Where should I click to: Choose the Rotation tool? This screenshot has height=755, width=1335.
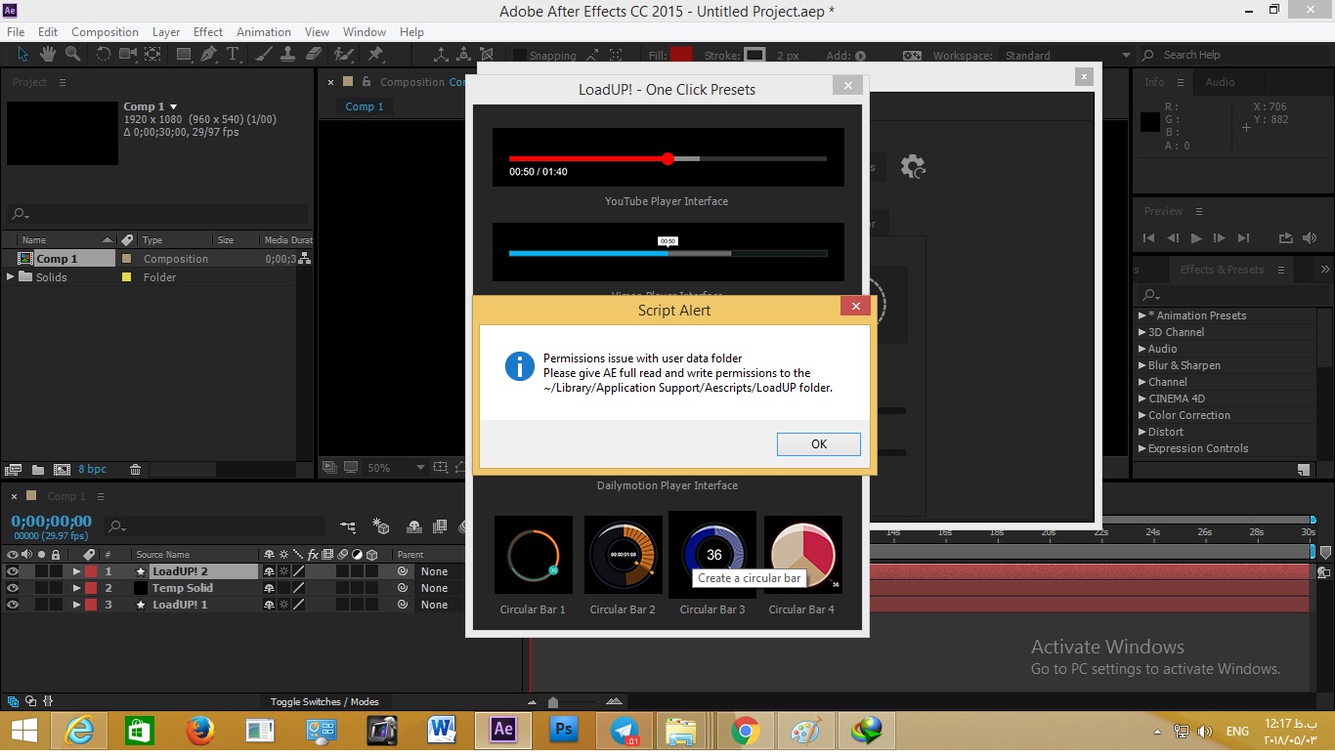103,55
